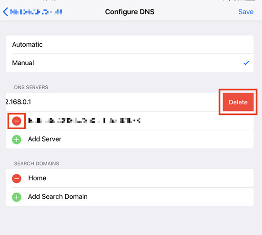Image resolution: width=262 pixels, height=235 pixels.
Task: Tap Add Search Domain label
Action: pyautogui.click(x=58, y=196)
